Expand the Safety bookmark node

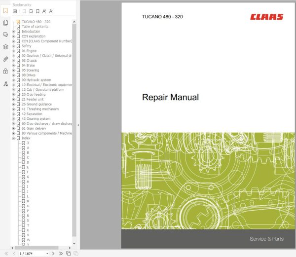[x=13, y=46]
